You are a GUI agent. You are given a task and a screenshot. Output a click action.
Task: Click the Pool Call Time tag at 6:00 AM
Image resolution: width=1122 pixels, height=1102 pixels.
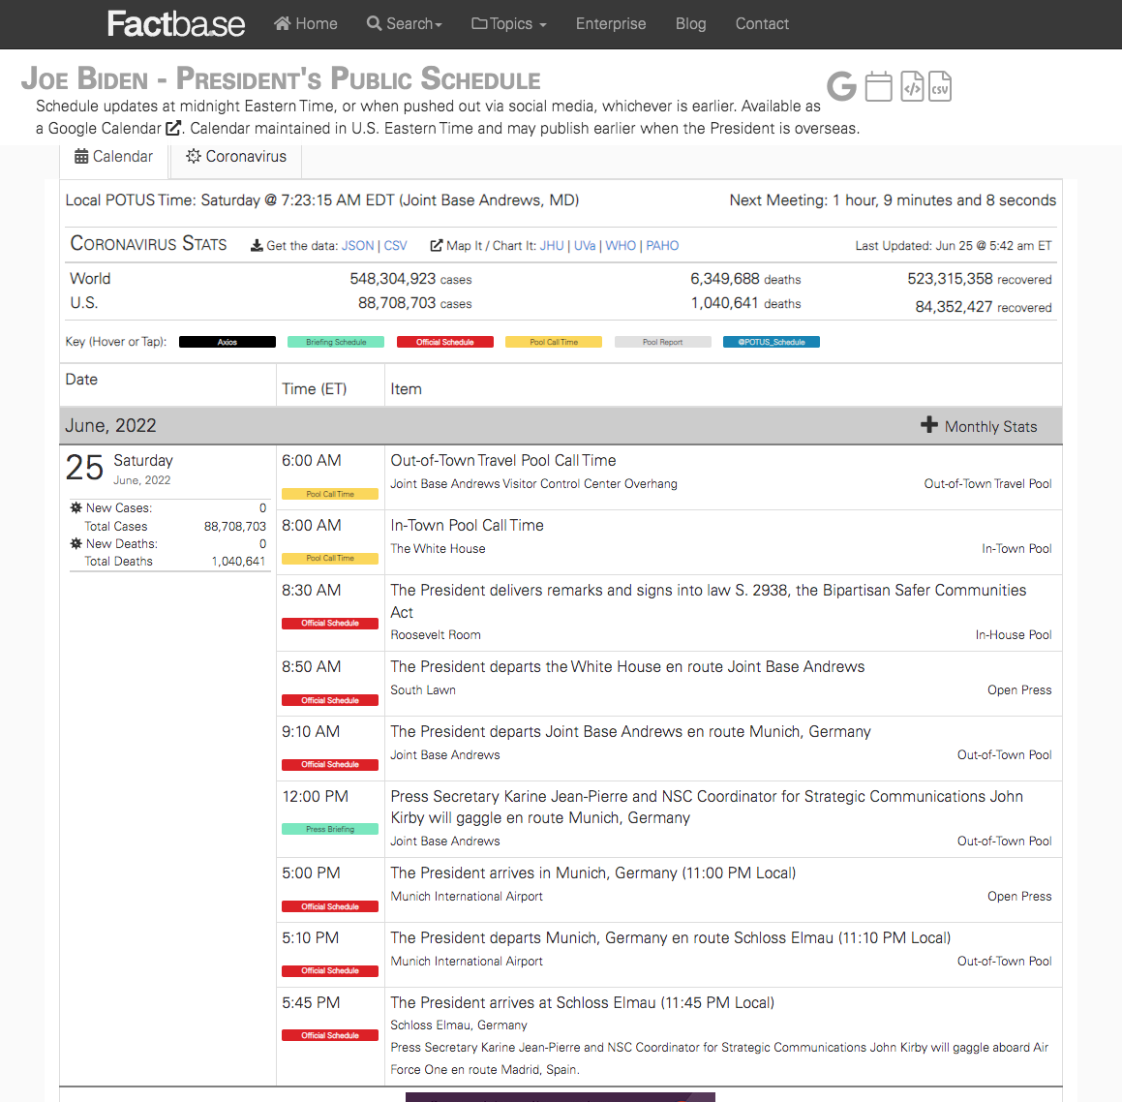[330, 494]
